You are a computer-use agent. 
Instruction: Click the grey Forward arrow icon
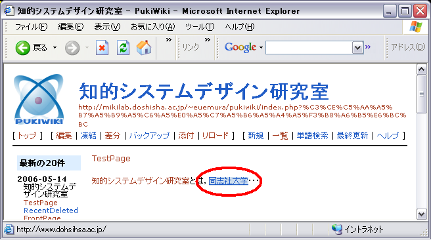coord(72,48)
